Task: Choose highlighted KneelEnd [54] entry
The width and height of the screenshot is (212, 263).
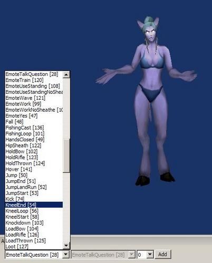Action: click(x=34, y=205)
